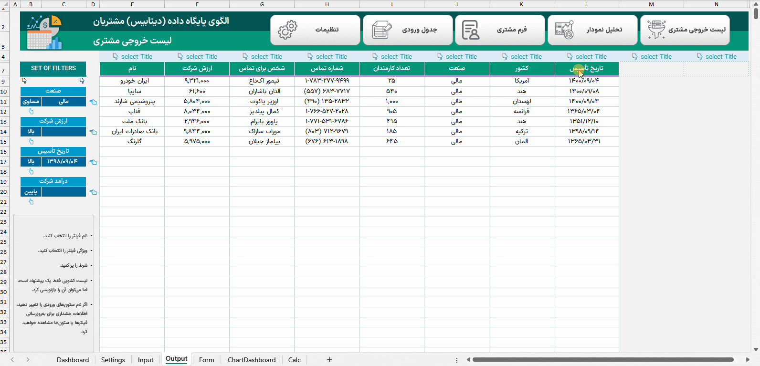This screenshot has height=366, width=760.
Task: Select country cell لهستان
Action: [x=522, y=101]
